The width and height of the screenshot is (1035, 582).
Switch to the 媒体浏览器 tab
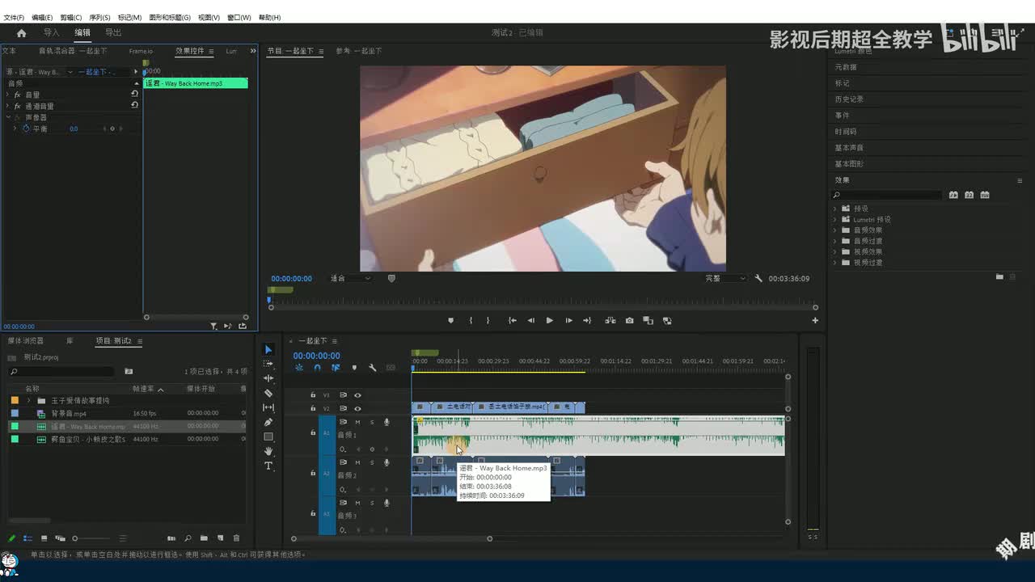[x=26, y=341]
